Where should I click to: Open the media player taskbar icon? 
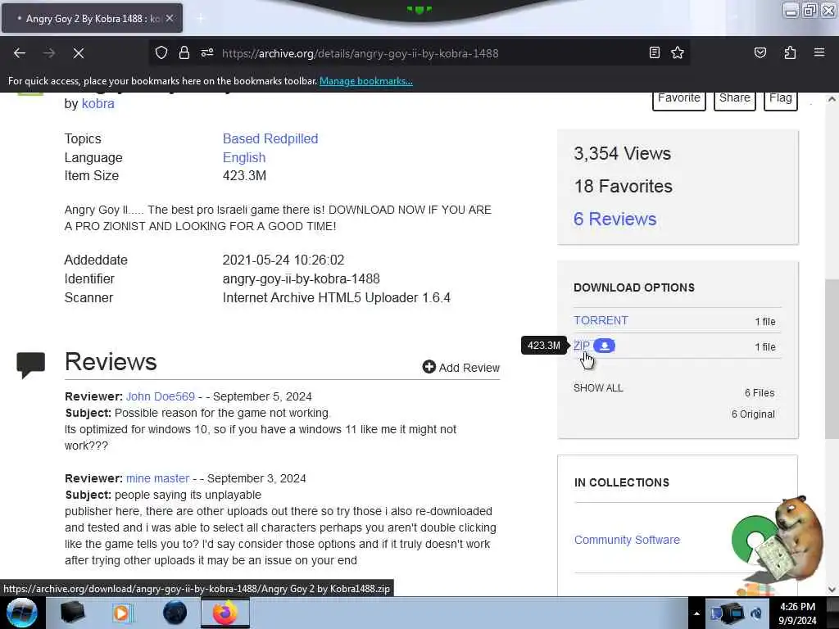(x=123, y=613)
